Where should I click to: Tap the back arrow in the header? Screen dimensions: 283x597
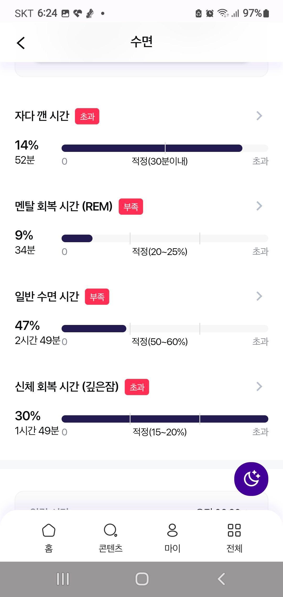tap(21, 43)
